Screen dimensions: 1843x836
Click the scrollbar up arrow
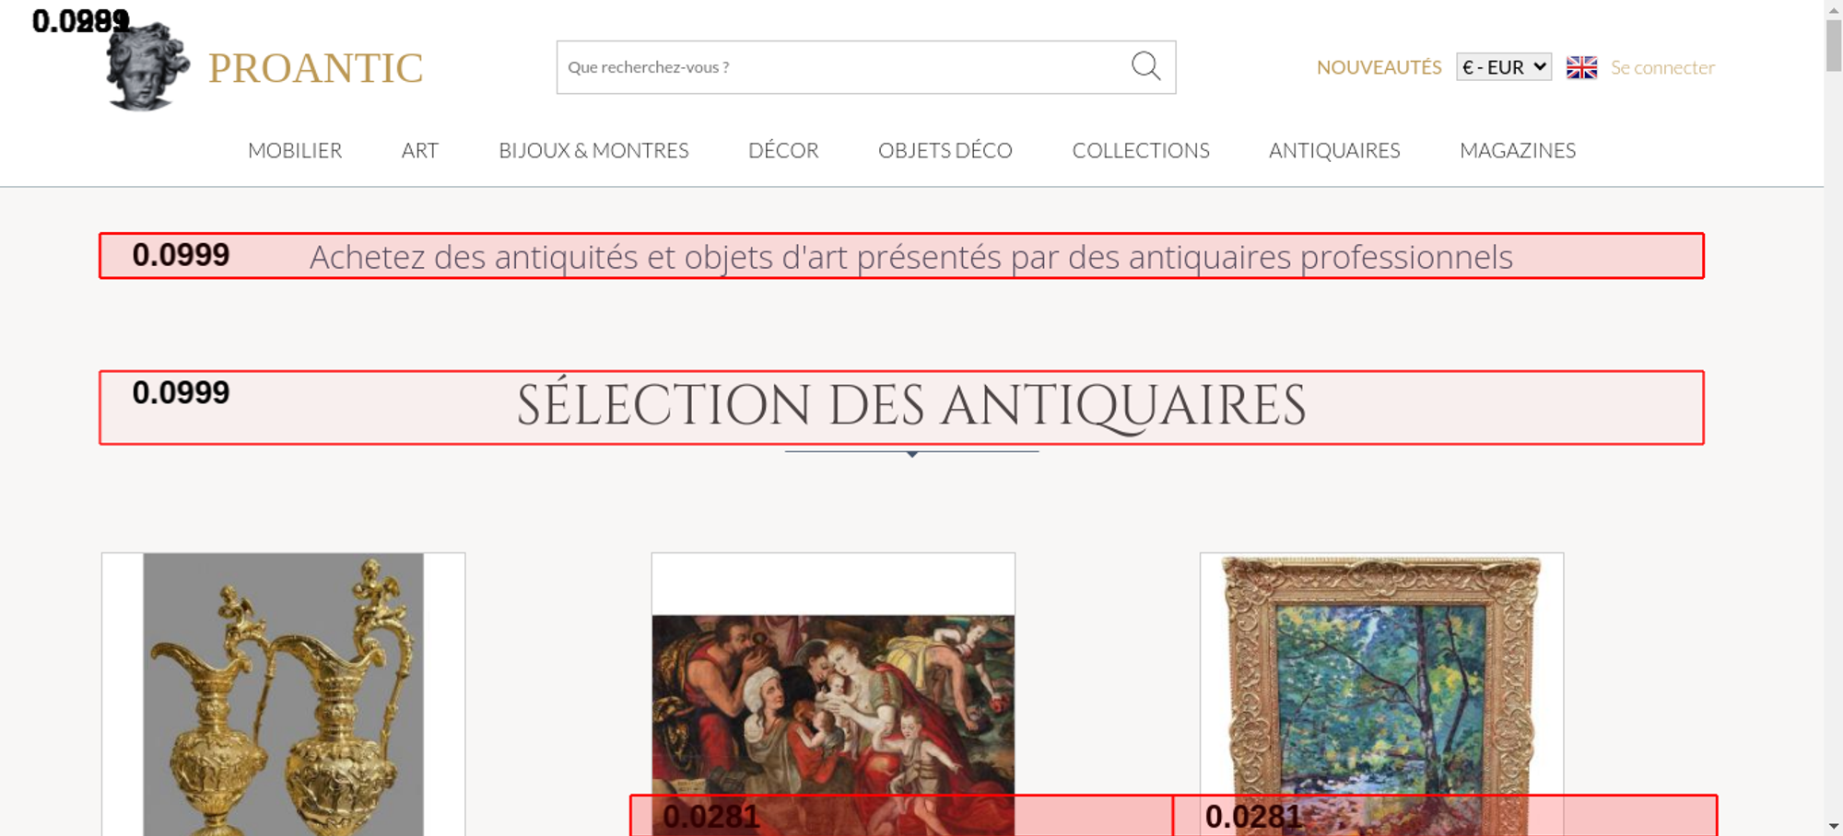point(1833,8)
